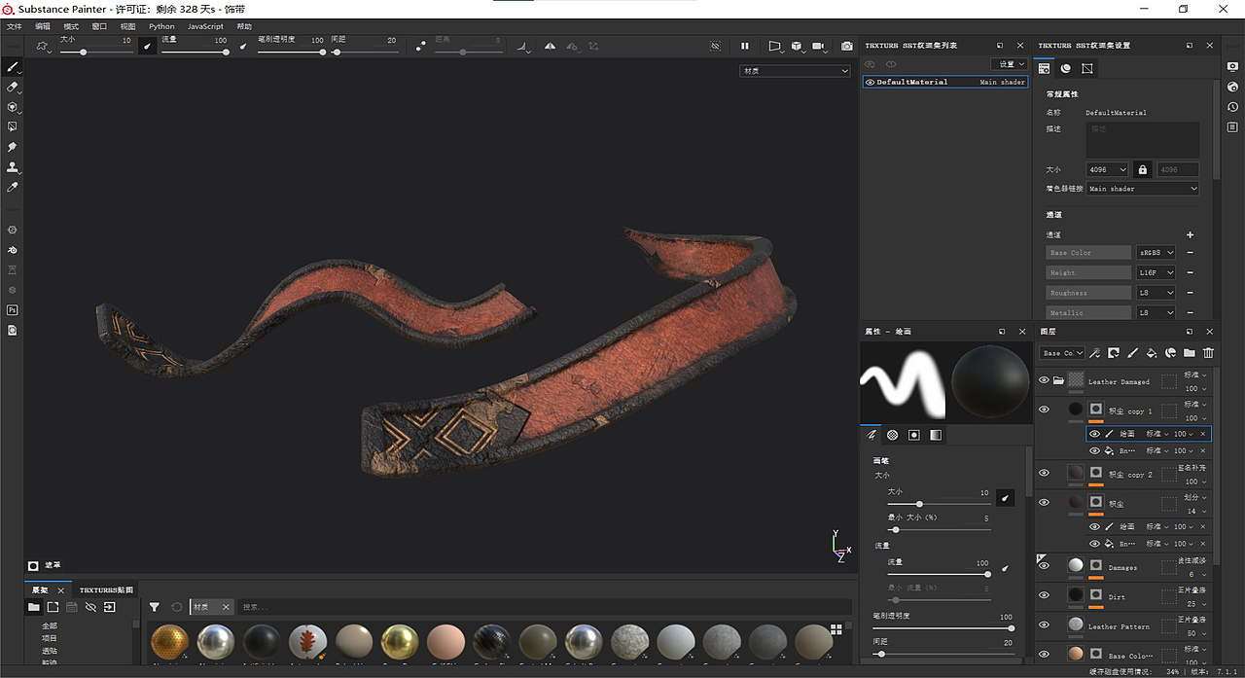The width and height of the screenshot is (1245, 678).
Task: Toggle size lock padlock icon
Action: tap(1143, 169)
